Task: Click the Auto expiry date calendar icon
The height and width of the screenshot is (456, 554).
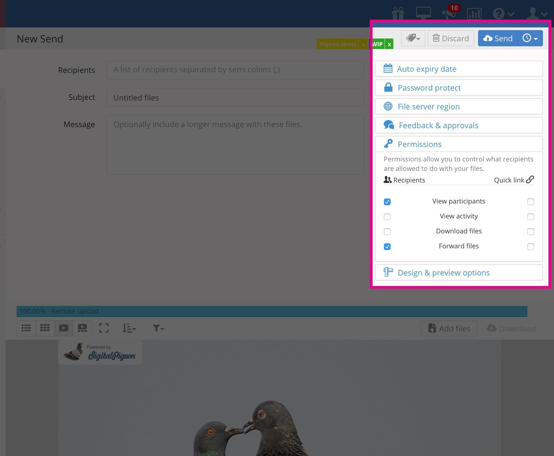Action: 388,69
